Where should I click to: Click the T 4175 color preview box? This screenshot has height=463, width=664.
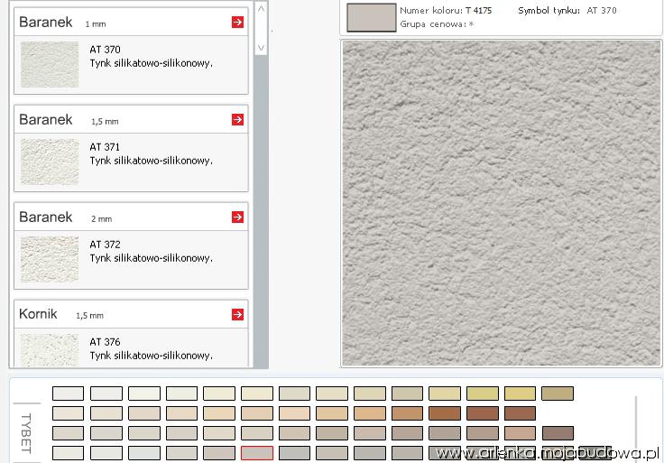point(371,17)
